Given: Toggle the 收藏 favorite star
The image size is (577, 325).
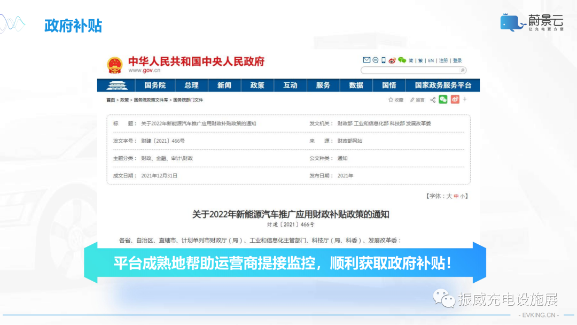Looking at the screenshot, I should pyautogui.click(x=393, y=99).
